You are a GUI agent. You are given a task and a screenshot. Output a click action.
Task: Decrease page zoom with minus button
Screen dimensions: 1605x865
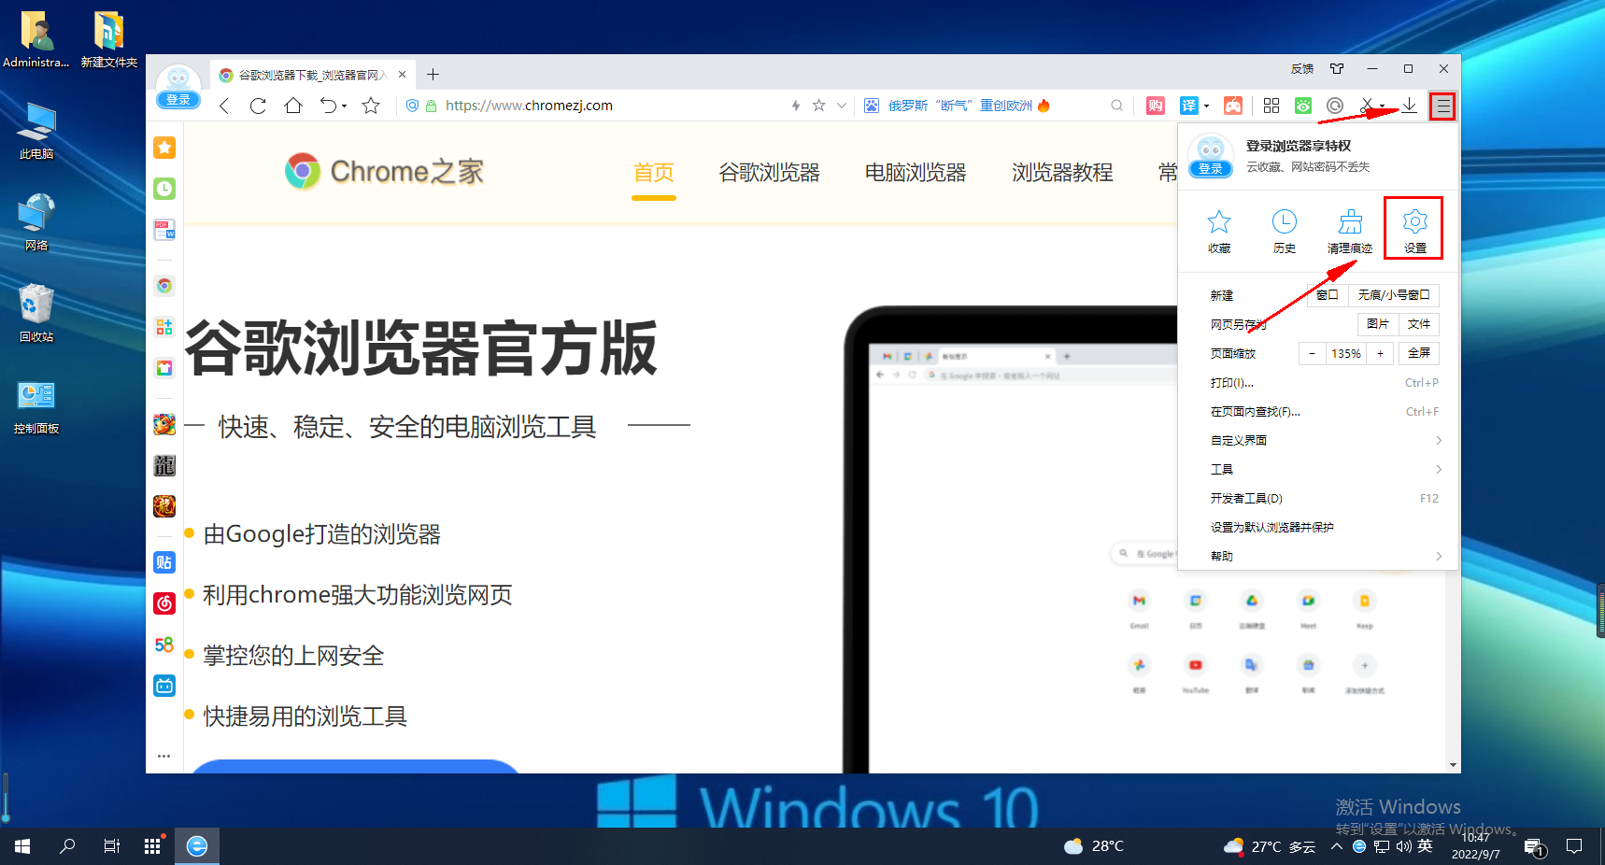[1312, 353]
